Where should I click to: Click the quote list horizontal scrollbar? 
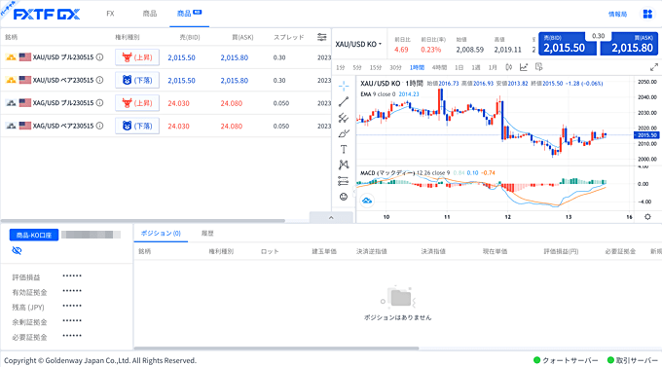pyautogui.click(x=143, y=220)
